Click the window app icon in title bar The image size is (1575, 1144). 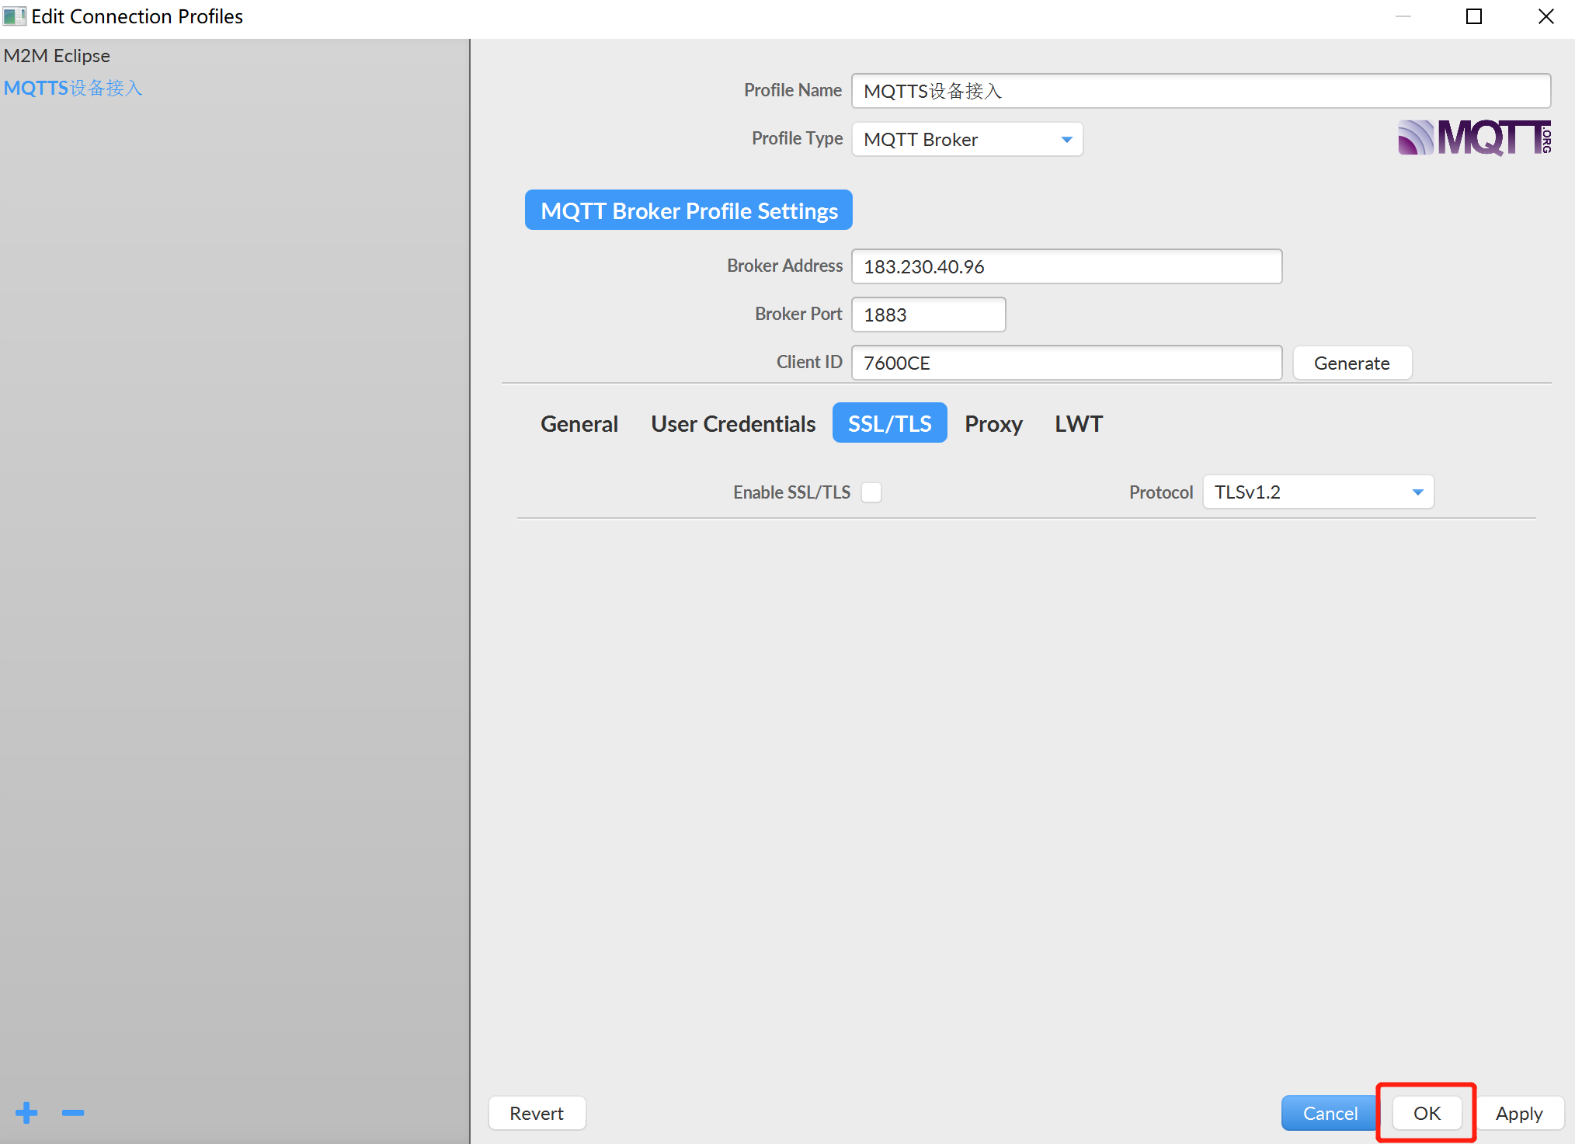coord(14,16)
